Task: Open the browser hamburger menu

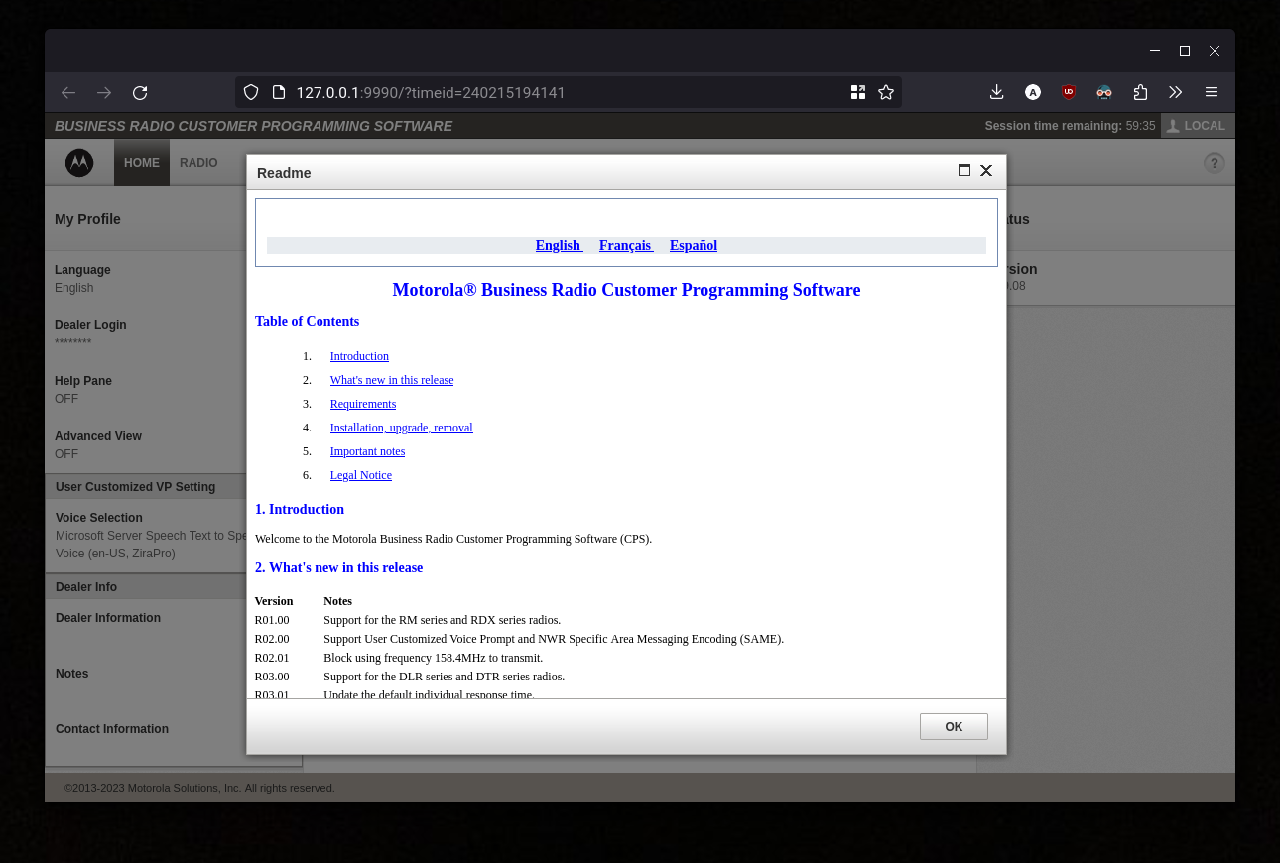Action: click(1211, 92)
